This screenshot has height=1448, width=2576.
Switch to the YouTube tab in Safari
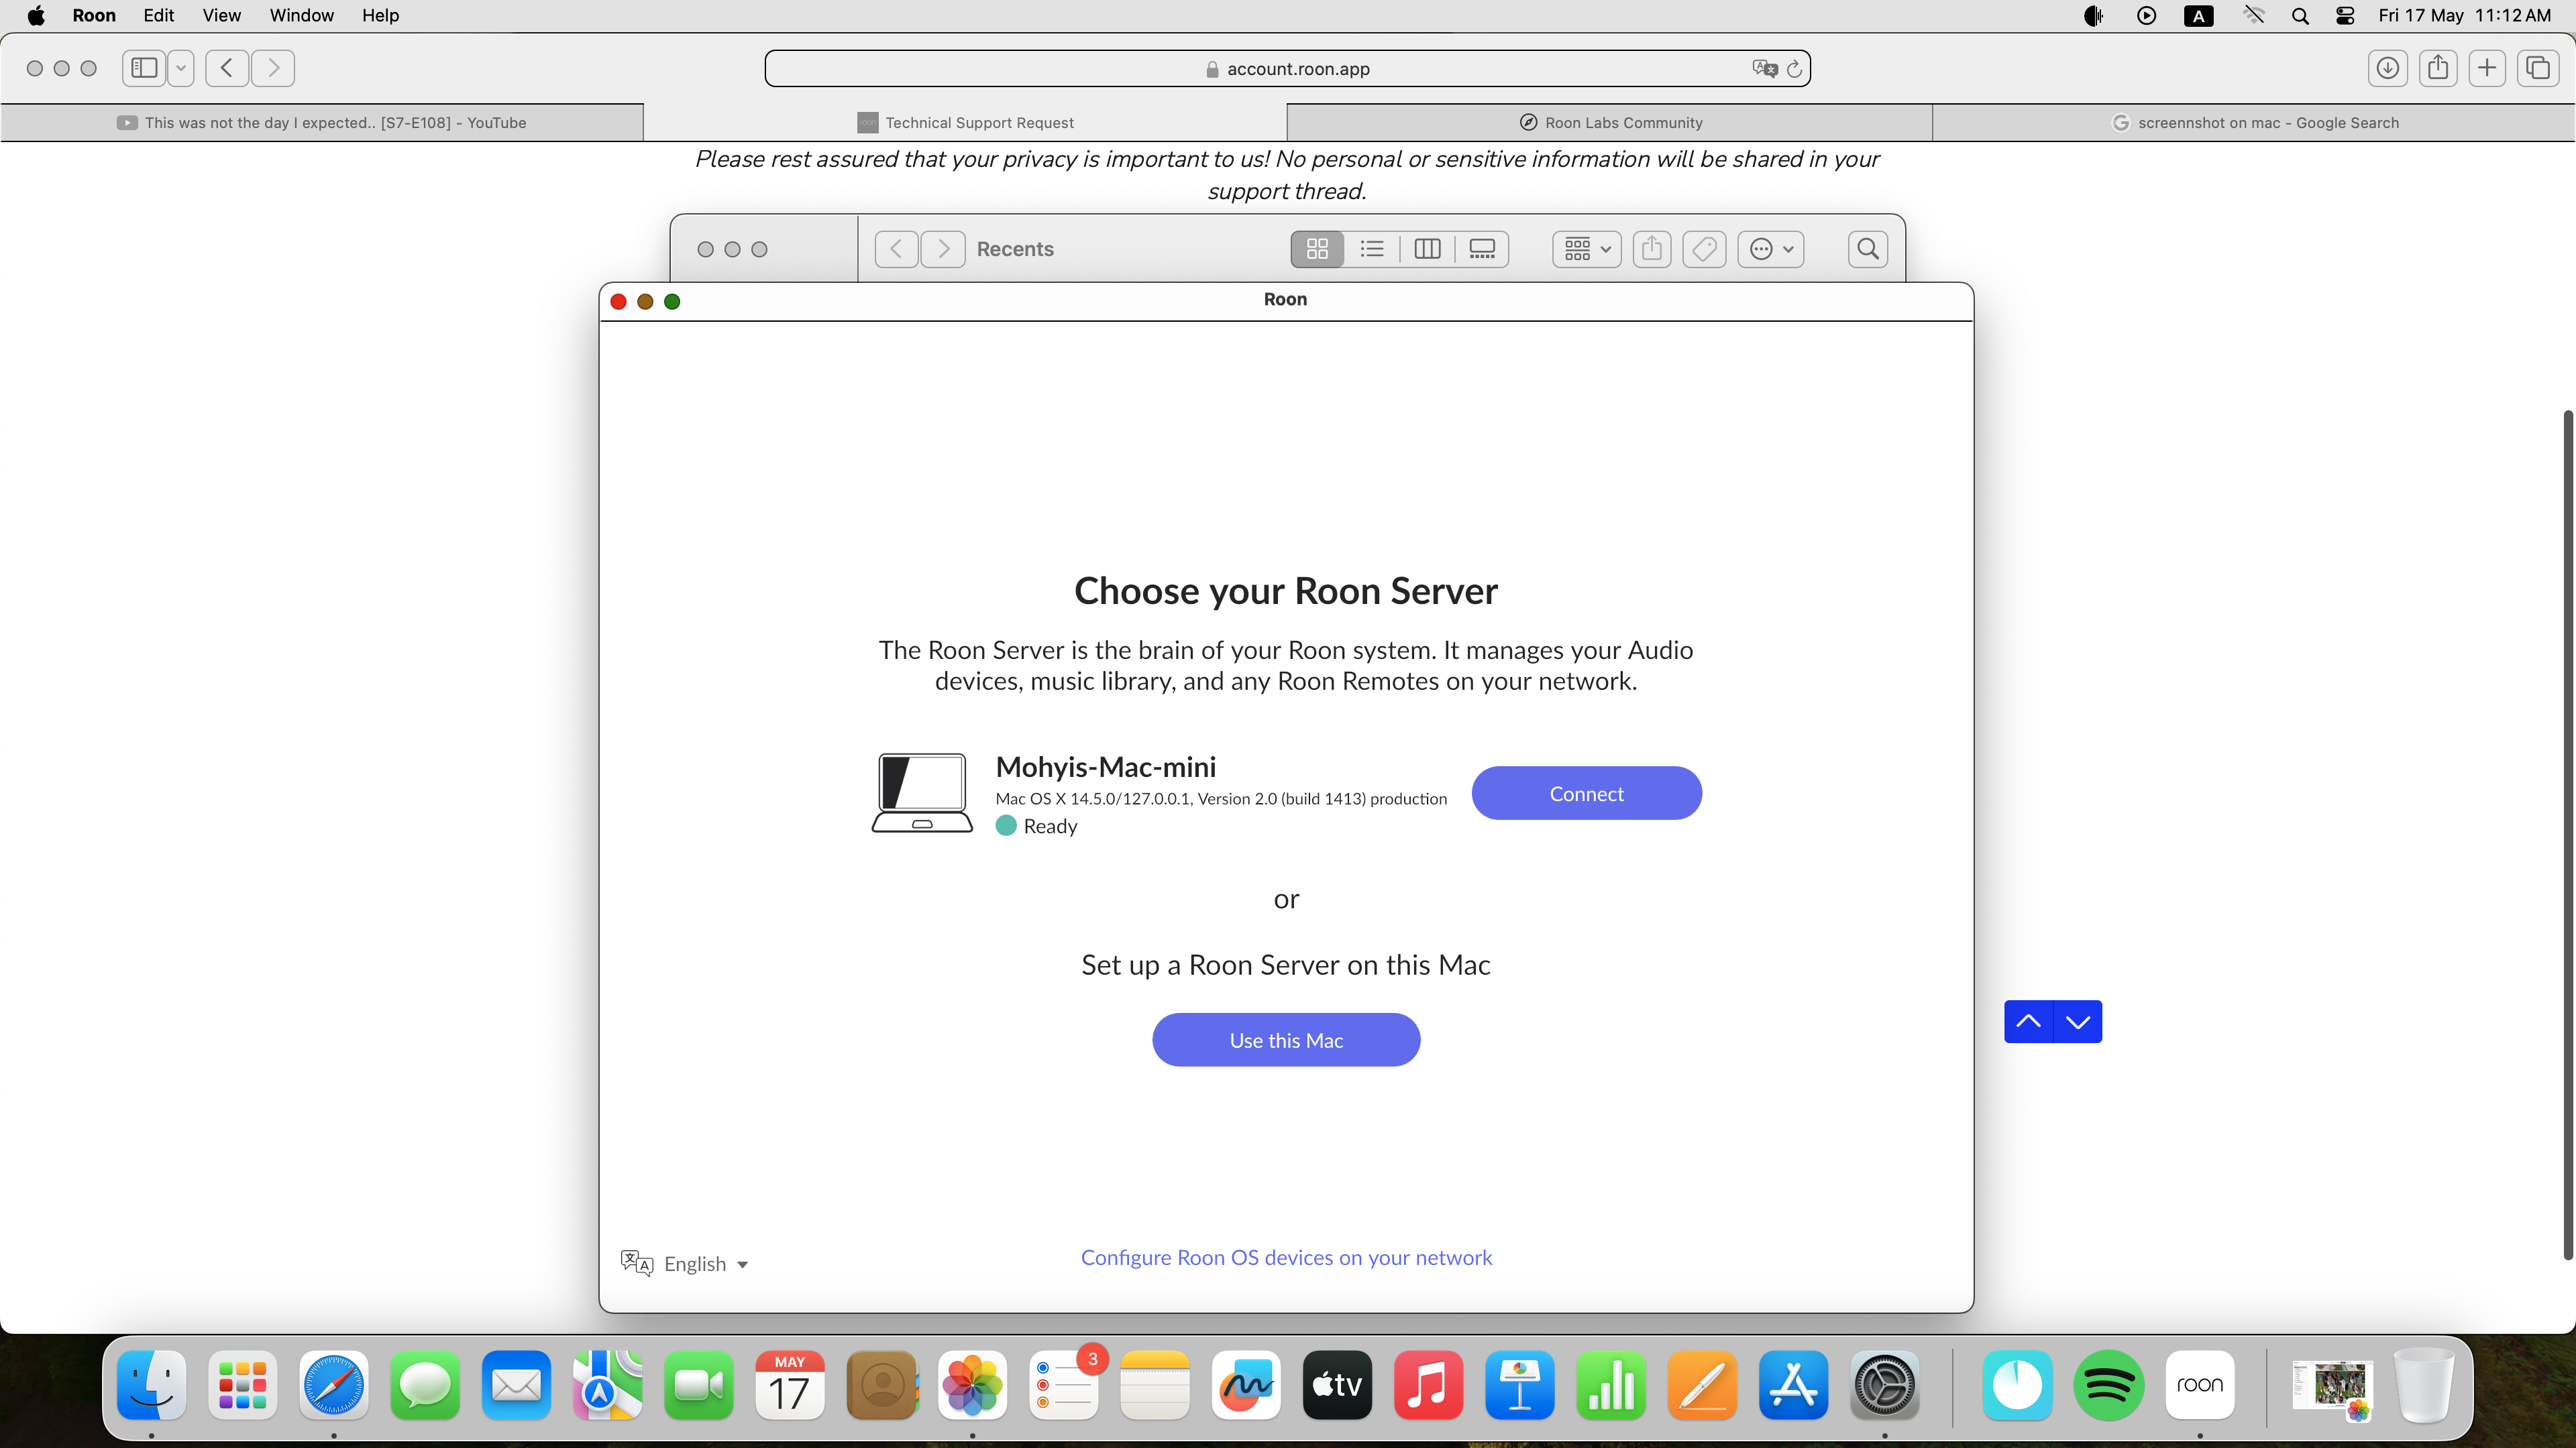(x=322, y=122)
